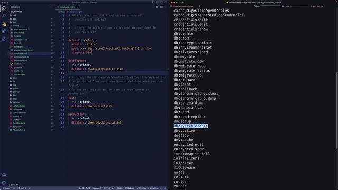Collapse the DB_CHANGE root folder
Viewport: 338px width, 190px height.
tap(16, 12)
